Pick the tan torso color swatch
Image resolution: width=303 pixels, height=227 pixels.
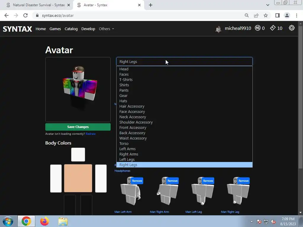[78, 178]
